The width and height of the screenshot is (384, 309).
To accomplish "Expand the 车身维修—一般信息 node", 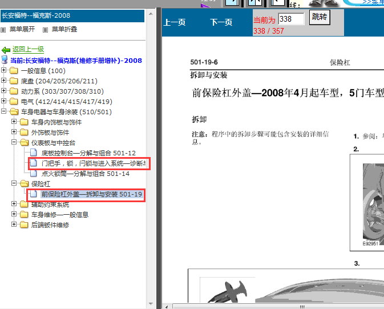I will click(14, 214).
